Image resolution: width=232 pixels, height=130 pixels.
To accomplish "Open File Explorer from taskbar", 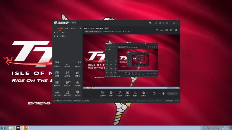I will coord(11,128).
